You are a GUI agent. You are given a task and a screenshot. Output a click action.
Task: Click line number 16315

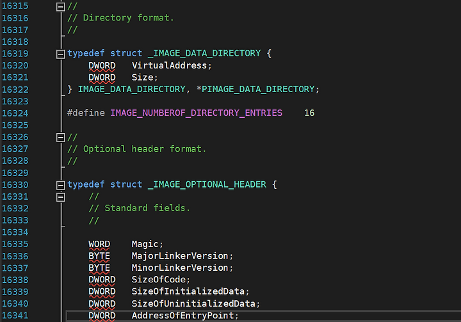click(15, 6)
